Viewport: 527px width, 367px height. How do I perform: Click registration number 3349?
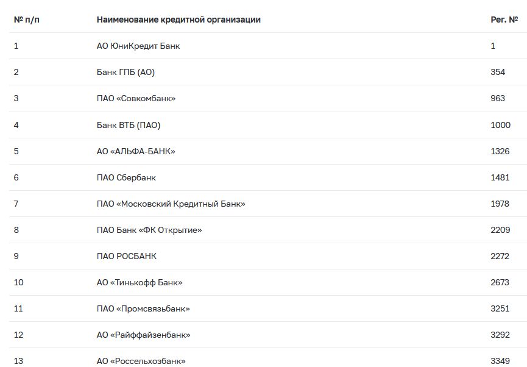click(x=500, y=361)
